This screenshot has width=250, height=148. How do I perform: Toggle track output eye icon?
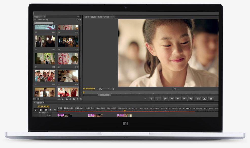50,115
